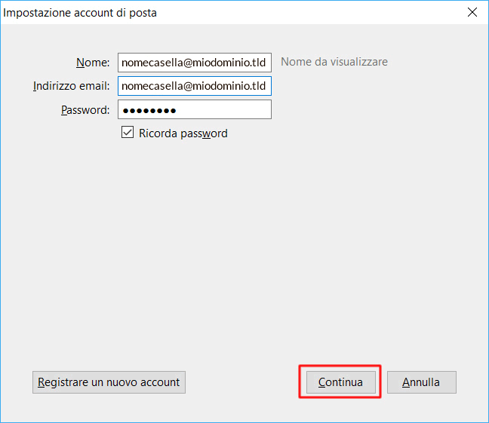Click the blank gap between Registrare and Continua buttons
Image resolution: width=489 pixels, height=423 pixels.
pos(241,382)
